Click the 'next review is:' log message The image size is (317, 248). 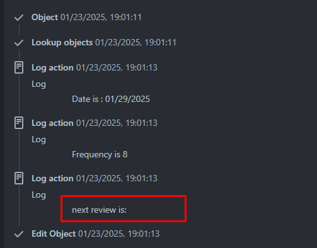click(x=99, y=210)
